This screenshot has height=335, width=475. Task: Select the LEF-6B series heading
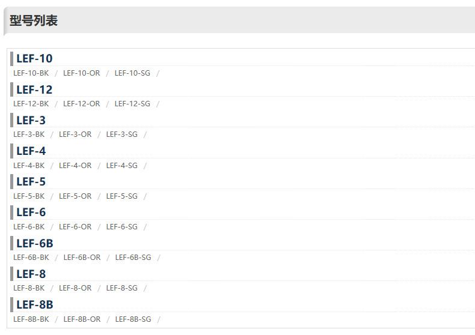(34, 243)
